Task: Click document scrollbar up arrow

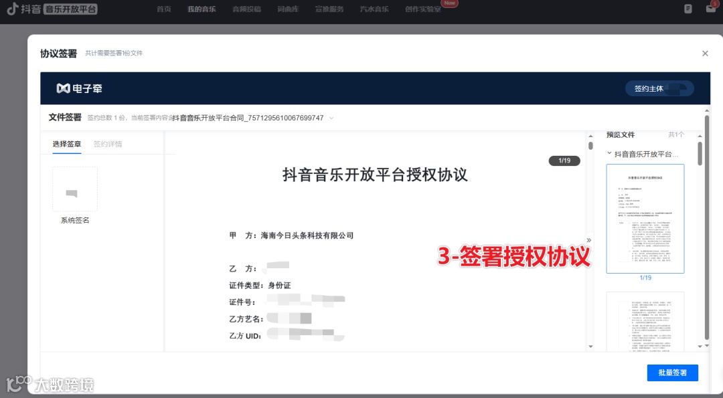Action: tap(590, 136)
